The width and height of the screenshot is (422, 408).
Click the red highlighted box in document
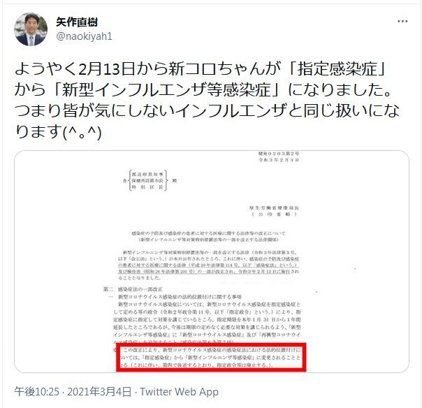click(x=211, y=357)
